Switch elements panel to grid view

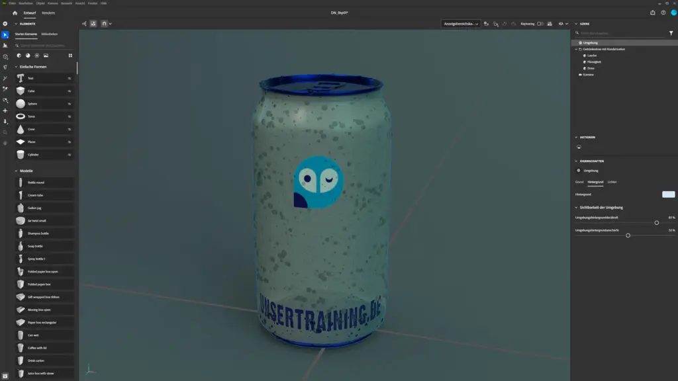(70, 56)
